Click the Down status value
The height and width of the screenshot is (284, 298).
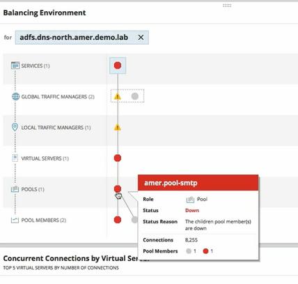click(192, 210)
